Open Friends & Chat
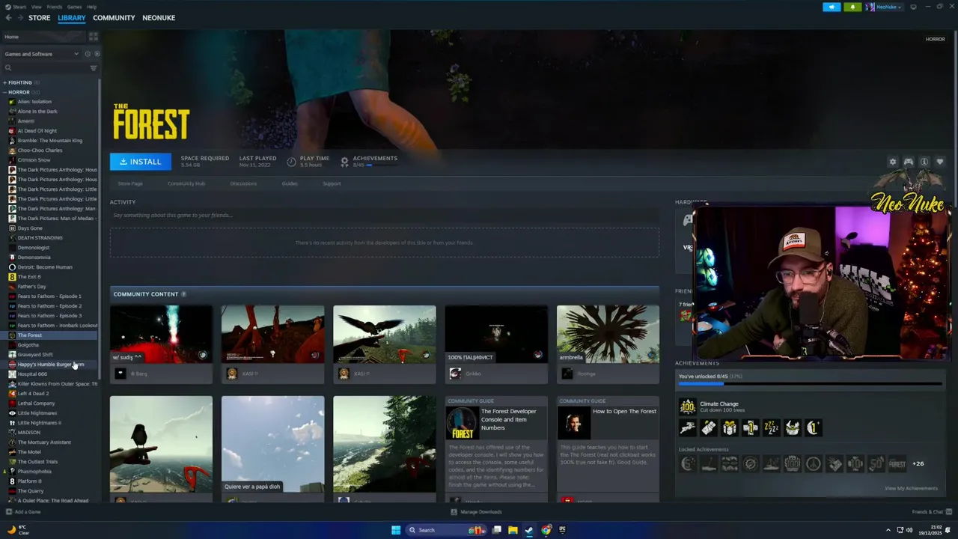The image size is (958, 539). coord(931,512)
